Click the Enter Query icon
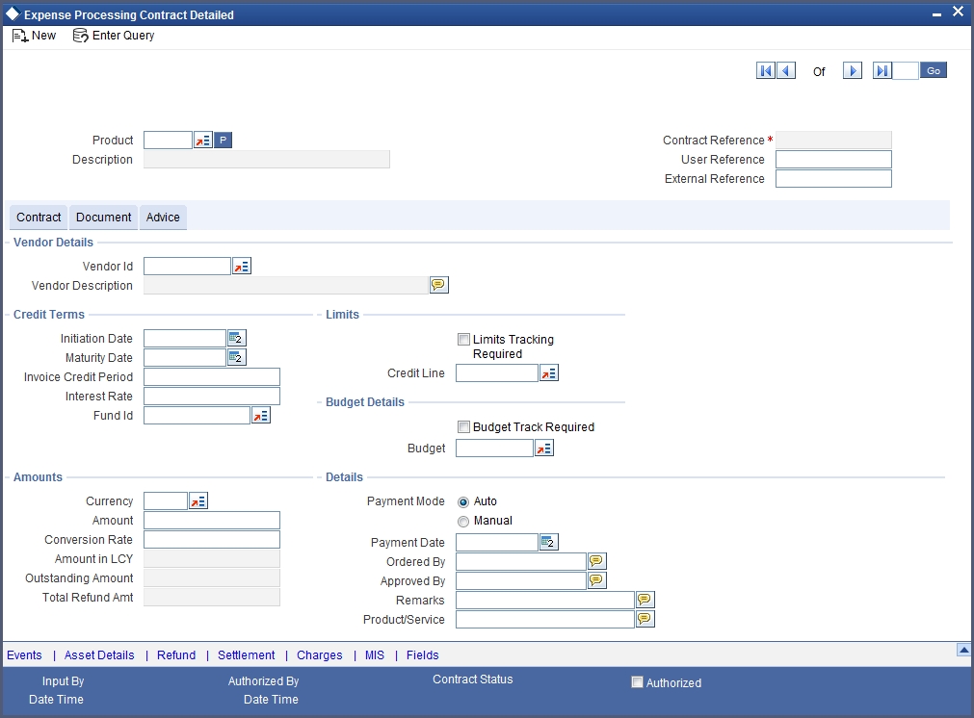974x718 pixels. (x=80, y=36)
